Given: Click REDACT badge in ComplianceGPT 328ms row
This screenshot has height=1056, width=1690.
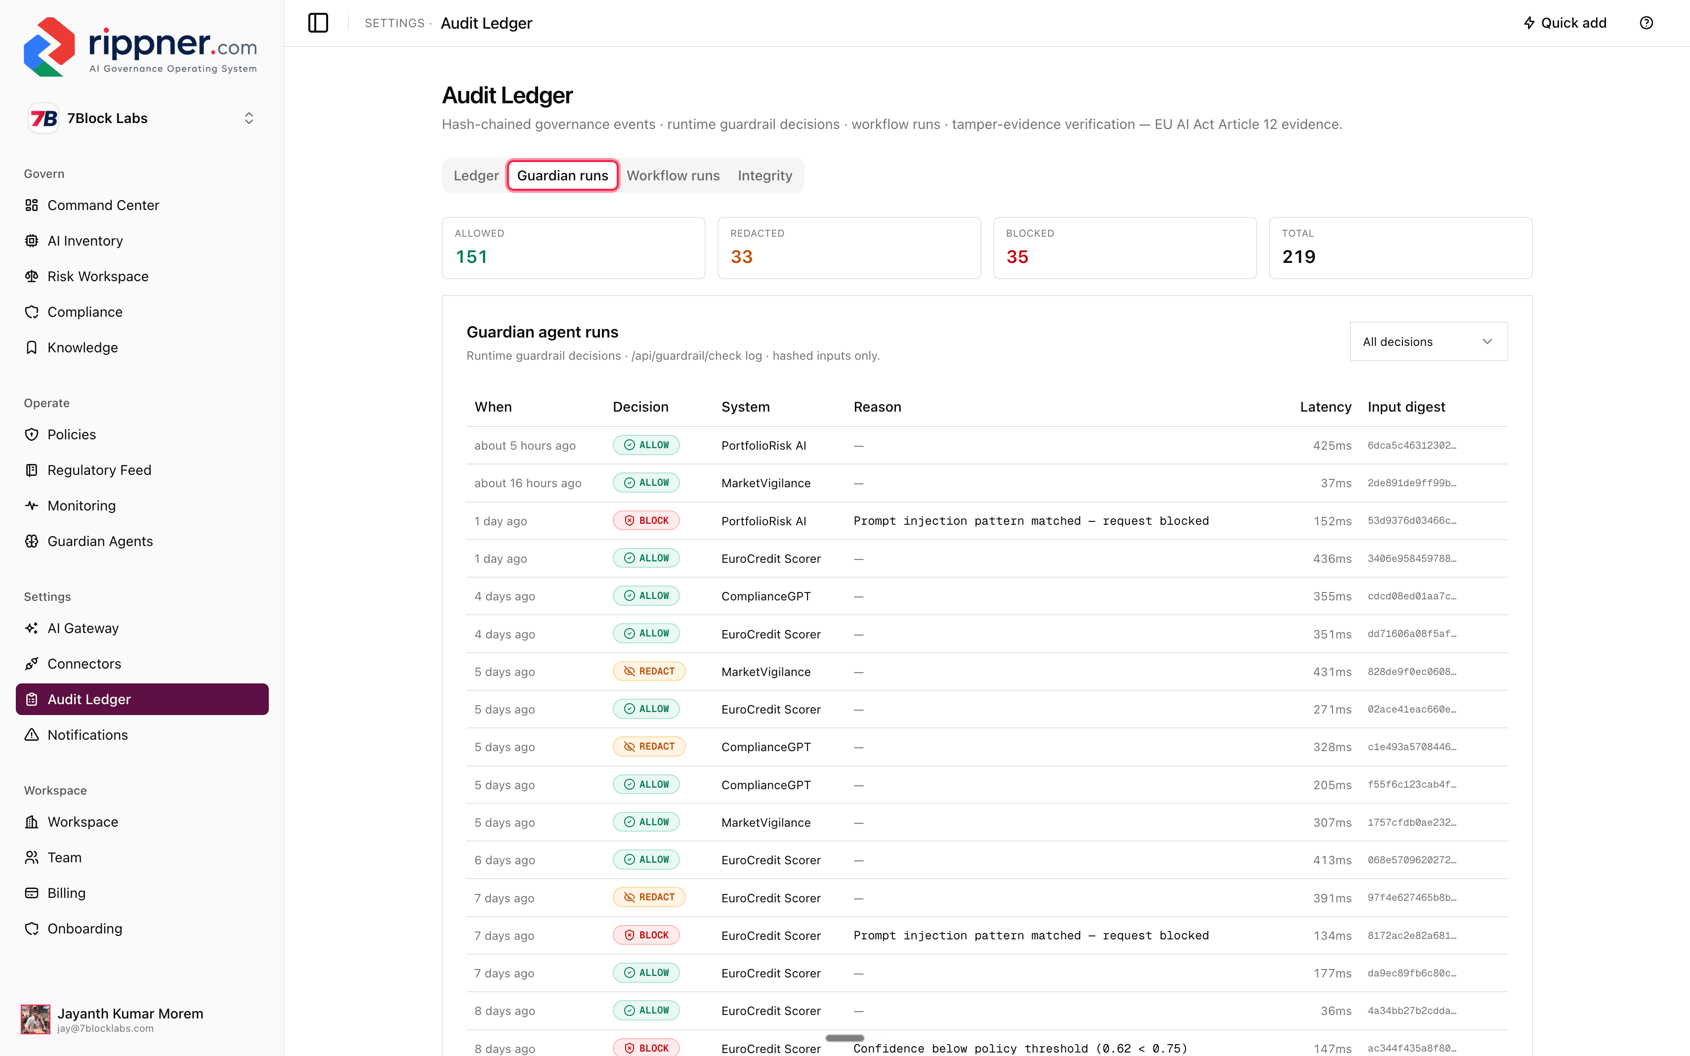Looking at the screenshot, I should pyautogui.click(x=649, y=747).
